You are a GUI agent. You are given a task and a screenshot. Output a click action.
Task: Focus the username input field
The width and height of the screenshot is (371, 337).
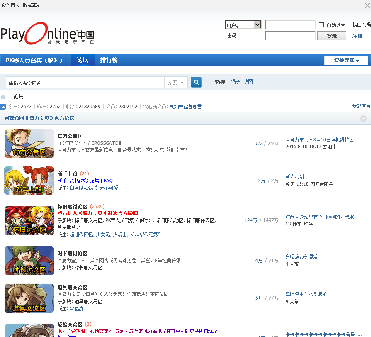tap(290, 25)
